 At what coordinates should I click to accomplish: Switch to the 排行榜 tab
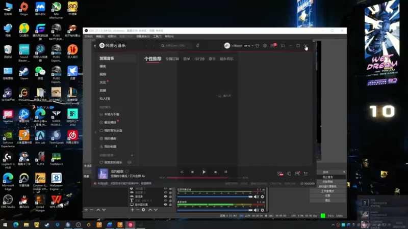pyautogui.click(x=199, y=59)
